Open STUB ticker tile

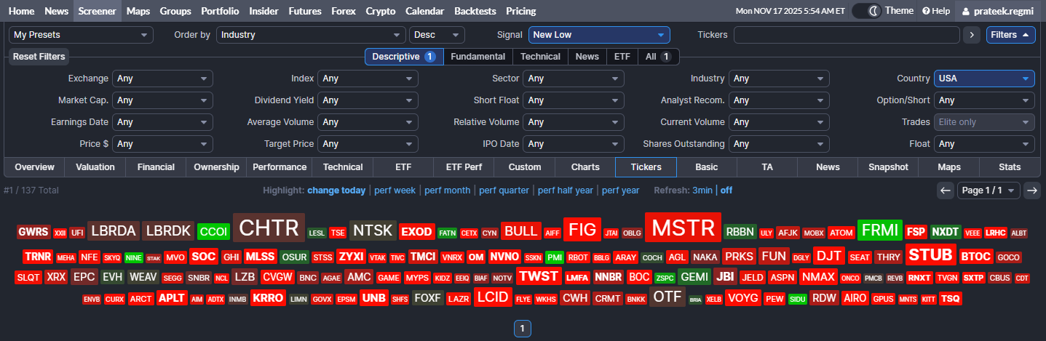click(x=931, y=254)
